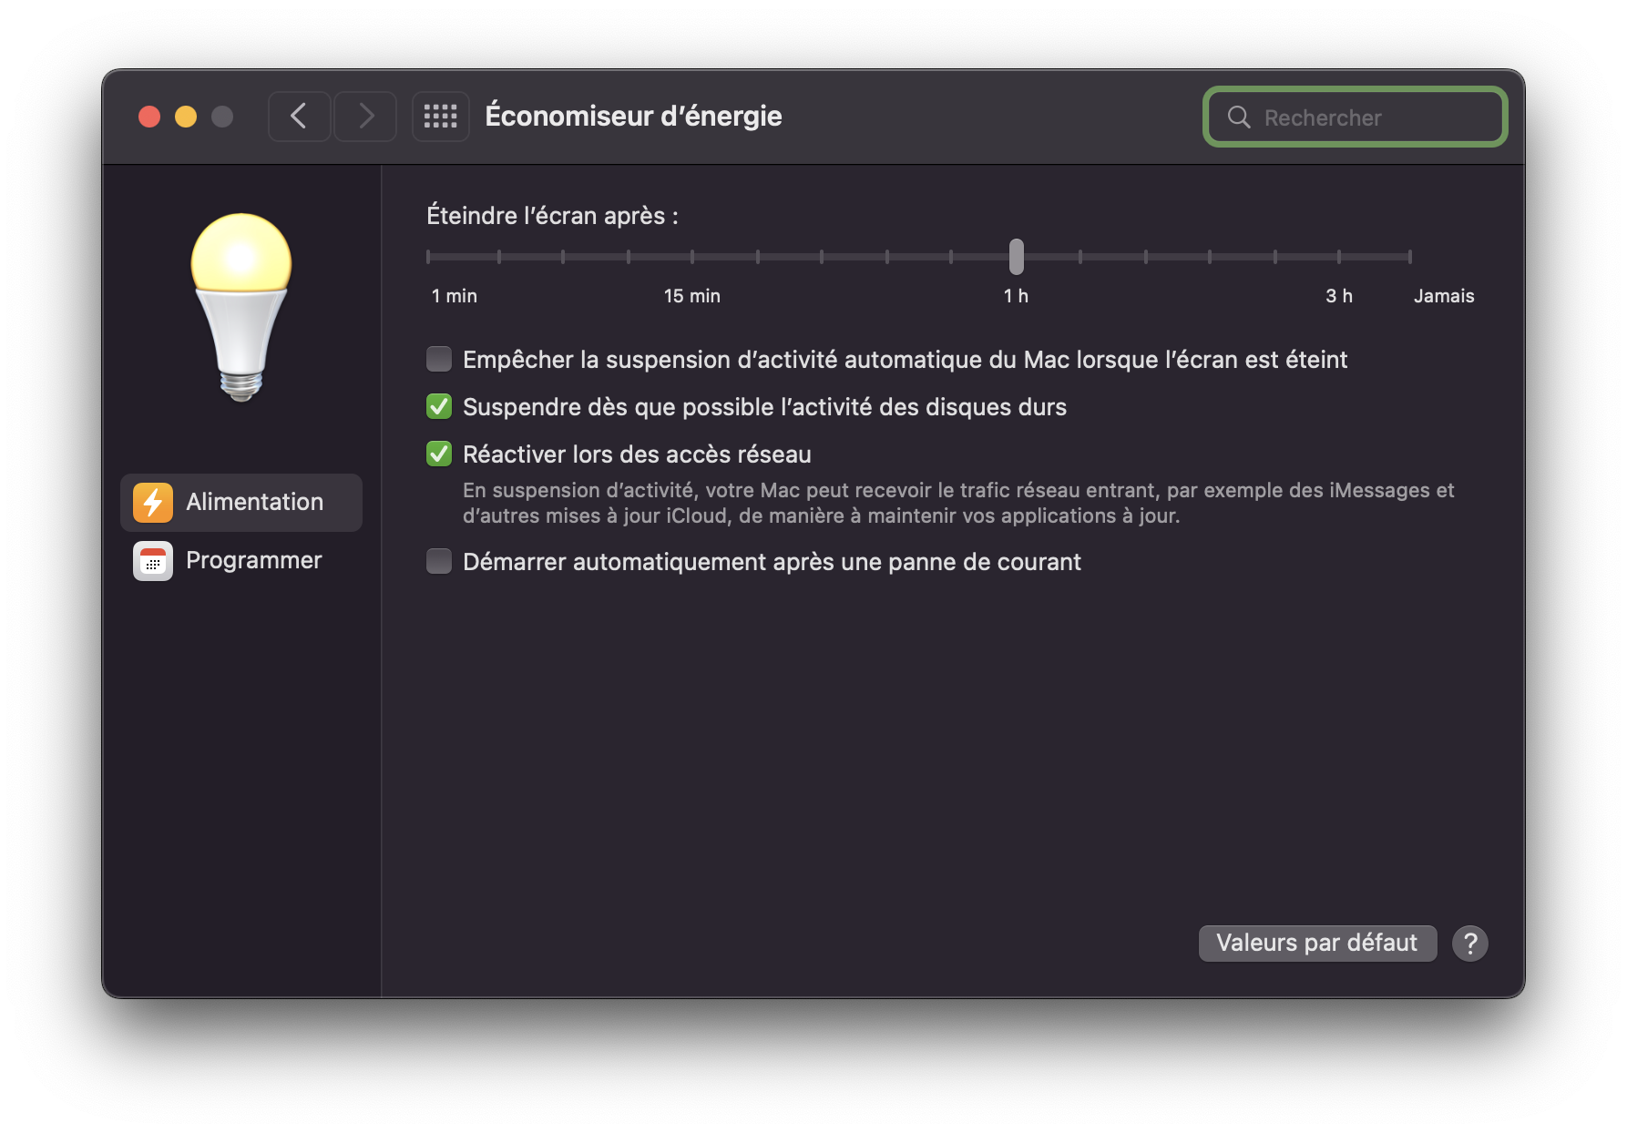
Task: Click the magnifying glass in the search field
Action: [x=1239, y=117]
